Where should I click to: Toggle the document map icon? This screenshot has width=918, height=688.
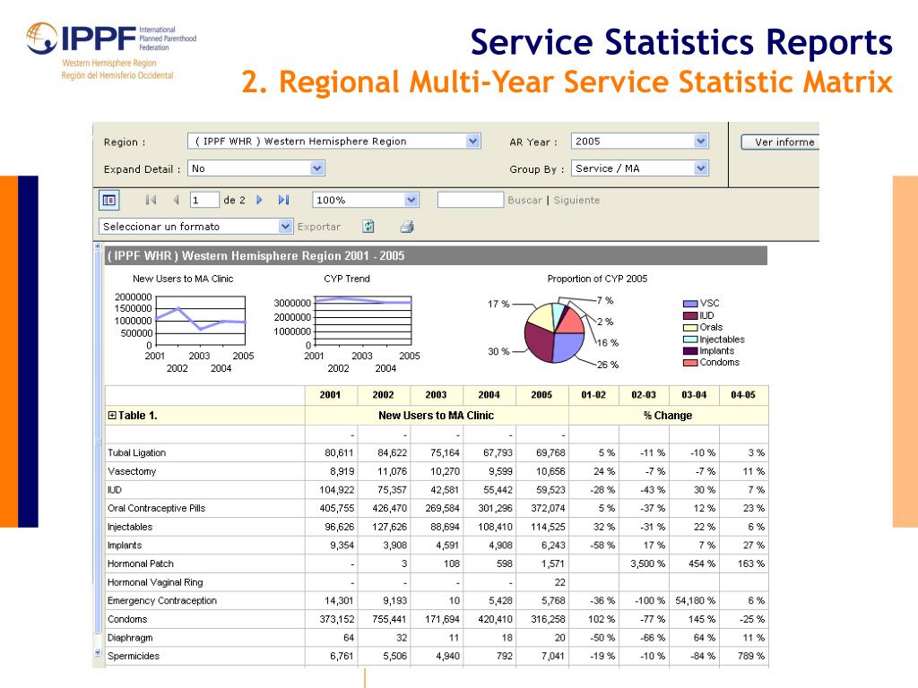pyautogui.click(x=108, y=200)
